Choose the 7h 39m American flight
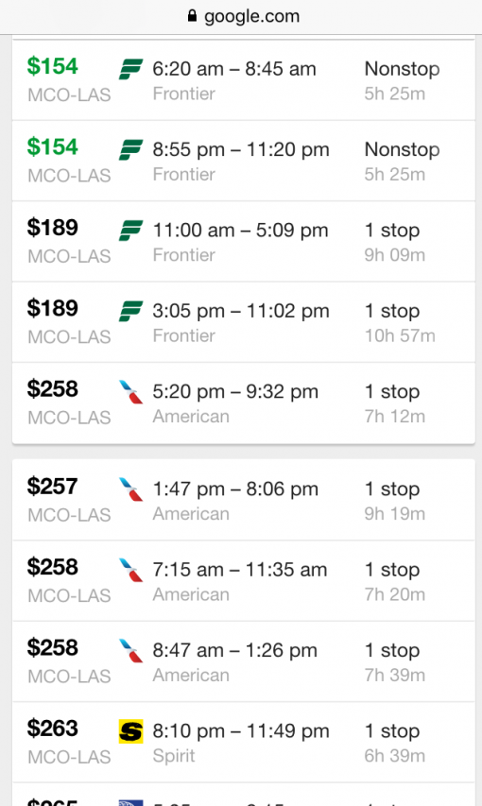The image size is (482, 806). [x=243, y=661]
